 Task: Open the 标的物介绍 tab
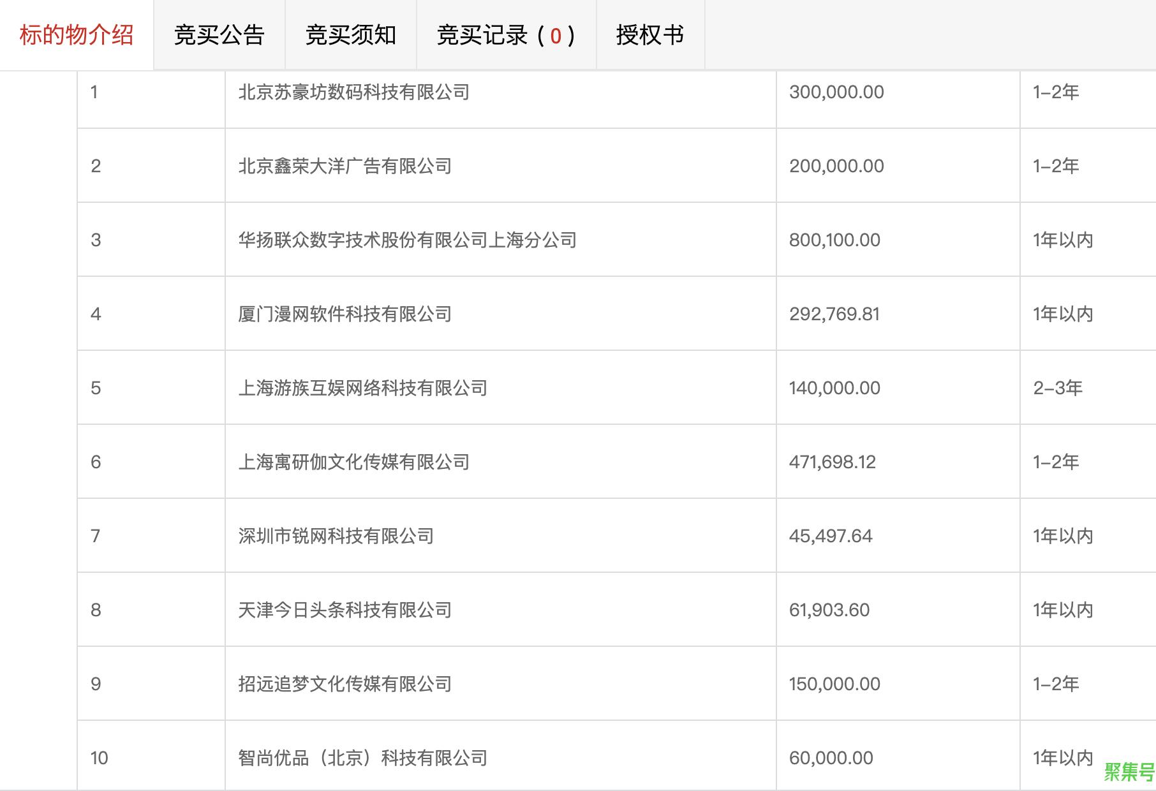coord(77,35)
